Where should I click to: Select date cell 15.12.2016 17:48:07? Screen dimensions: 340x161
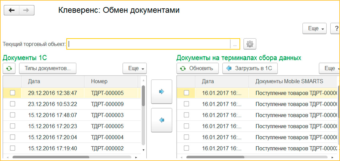point(53,115)
